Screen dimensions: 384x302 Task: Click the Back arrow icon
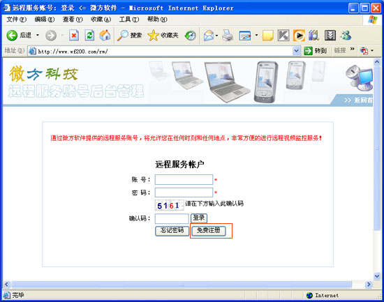(x=11, y=36)
